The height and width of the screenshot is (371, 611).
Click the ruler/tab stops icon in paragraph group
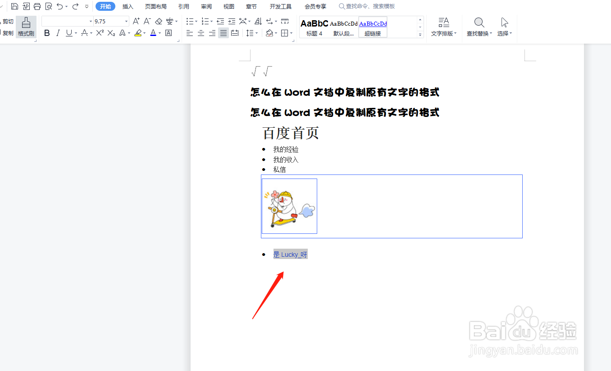[x=285, y=21]
